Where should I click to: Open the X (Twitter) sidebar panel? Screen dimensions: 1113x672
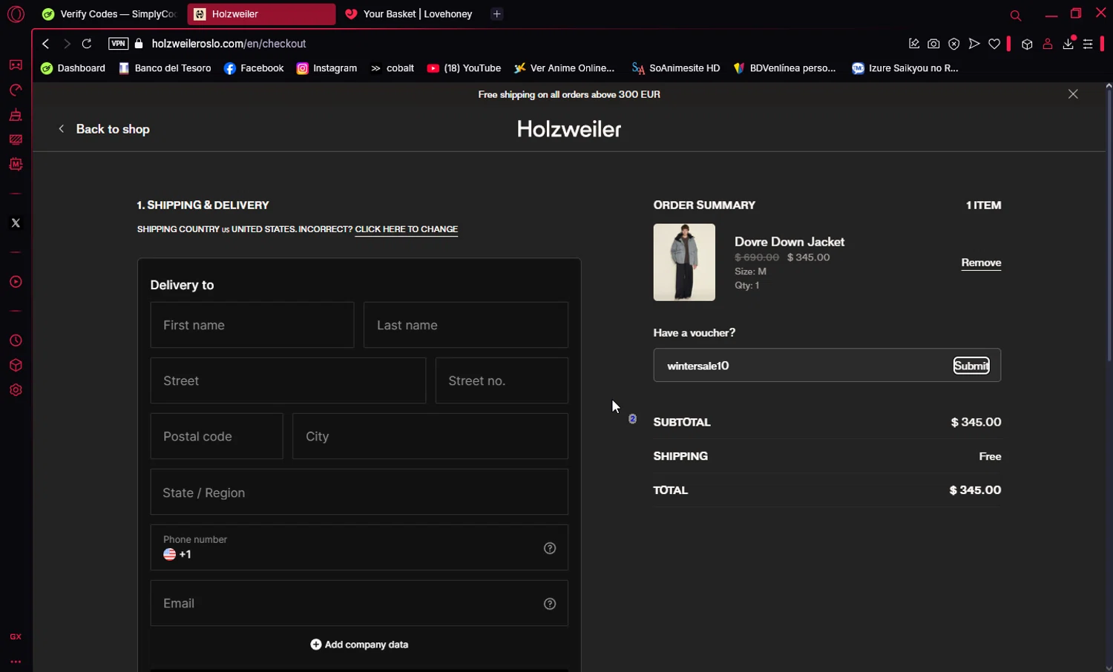(x=16, y=223)
